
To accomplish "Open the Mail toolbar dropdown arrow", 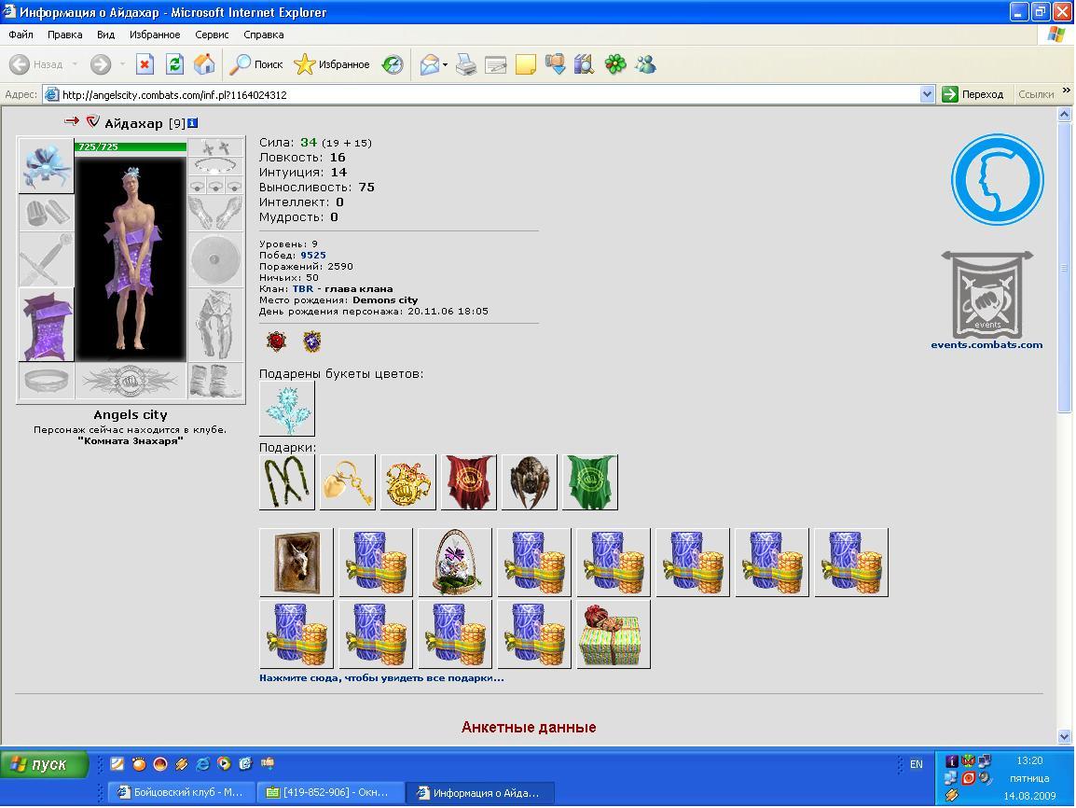I will pos(446,65).
